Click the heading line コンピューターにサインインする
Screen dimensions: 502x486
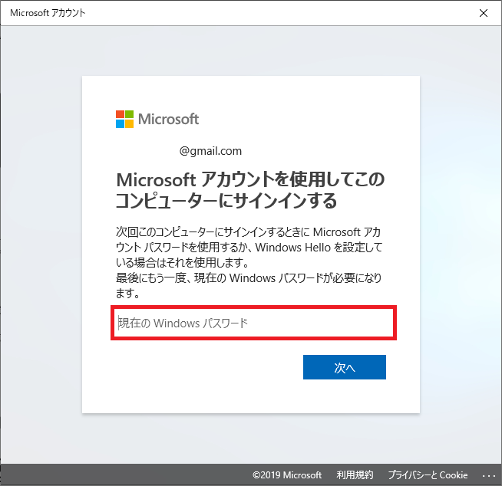point(226,201)
